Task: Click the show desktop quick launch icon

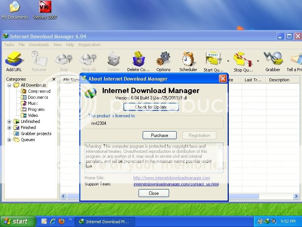Action: click(x=44, y=221)
